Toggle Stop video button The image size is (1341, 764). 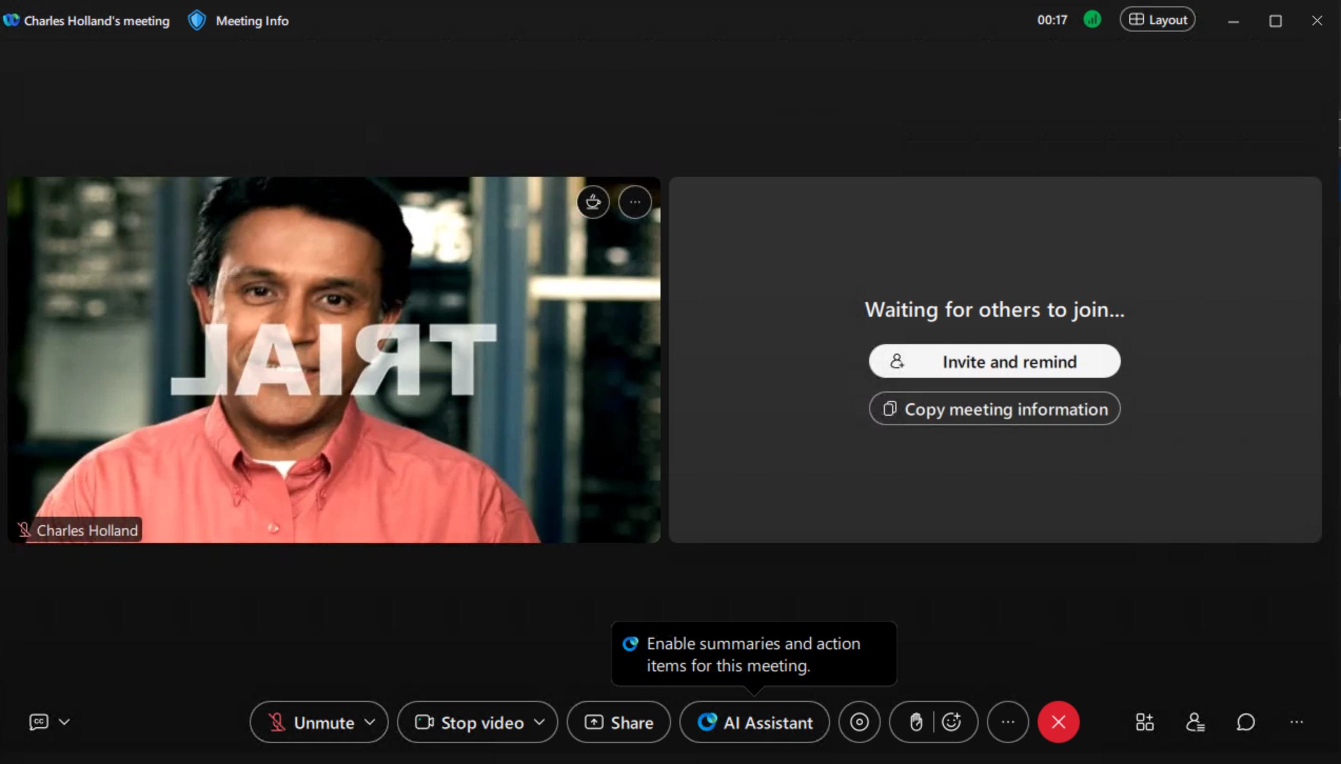[x=469, y=722]
